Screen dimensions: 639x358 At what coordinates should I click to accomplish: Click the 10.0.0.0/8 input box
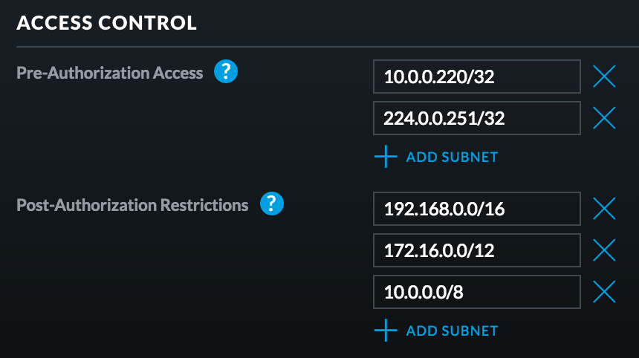coord(477,292)
